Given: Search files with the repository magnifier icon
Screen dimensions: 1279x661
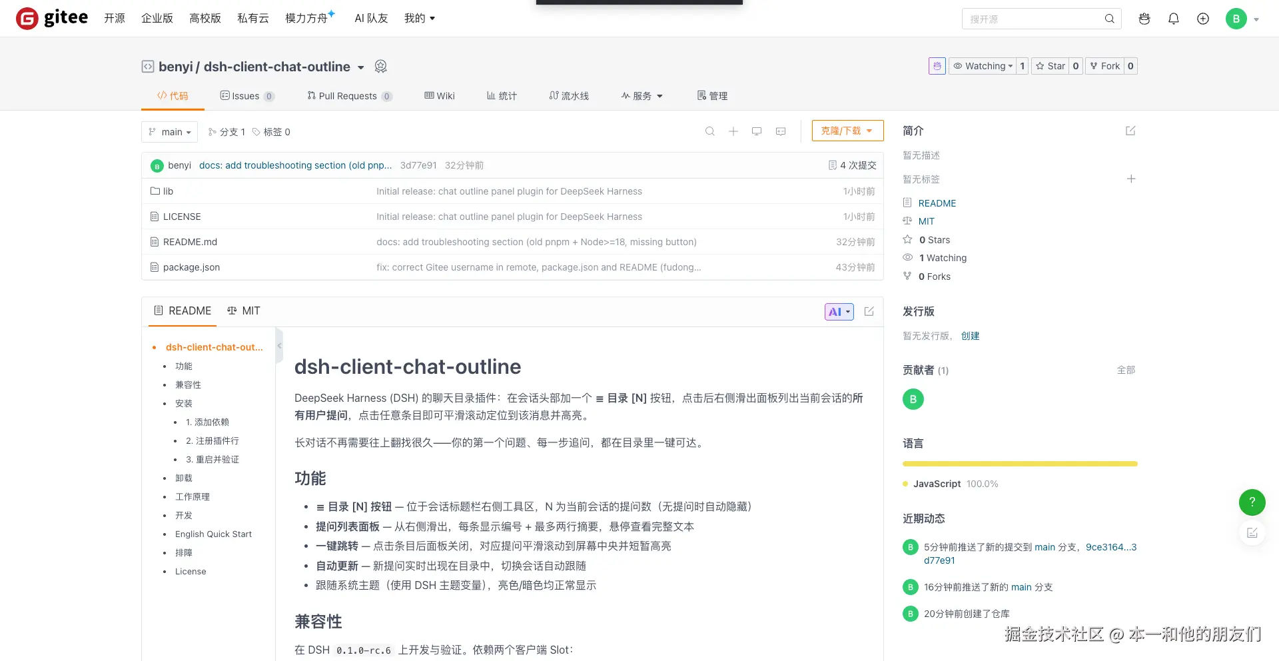Looking at the screenshot, I should tap(710, 131).
